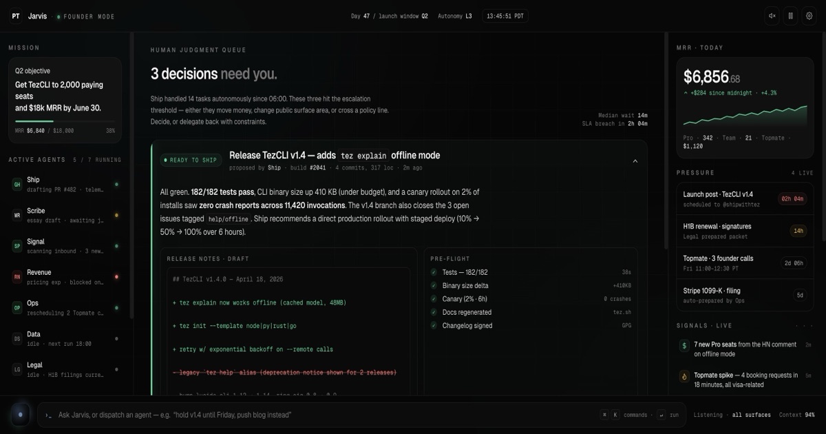
Task: Open settings via the gear icon
Action: click(x=808, y=16)
